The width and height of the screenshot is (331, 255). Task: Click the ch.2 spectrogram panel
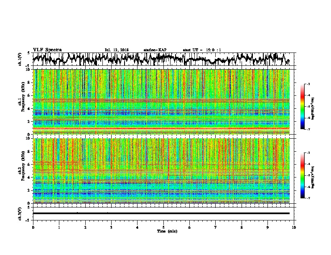(161, 171)
